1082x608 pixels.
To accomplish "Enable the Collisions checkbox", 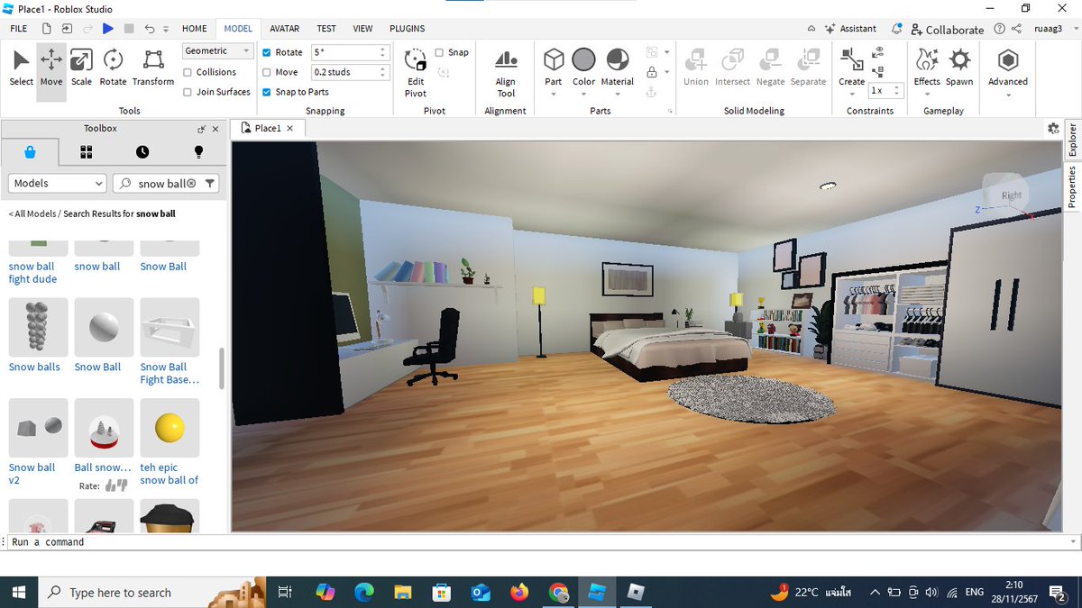I will pos(188,72).
